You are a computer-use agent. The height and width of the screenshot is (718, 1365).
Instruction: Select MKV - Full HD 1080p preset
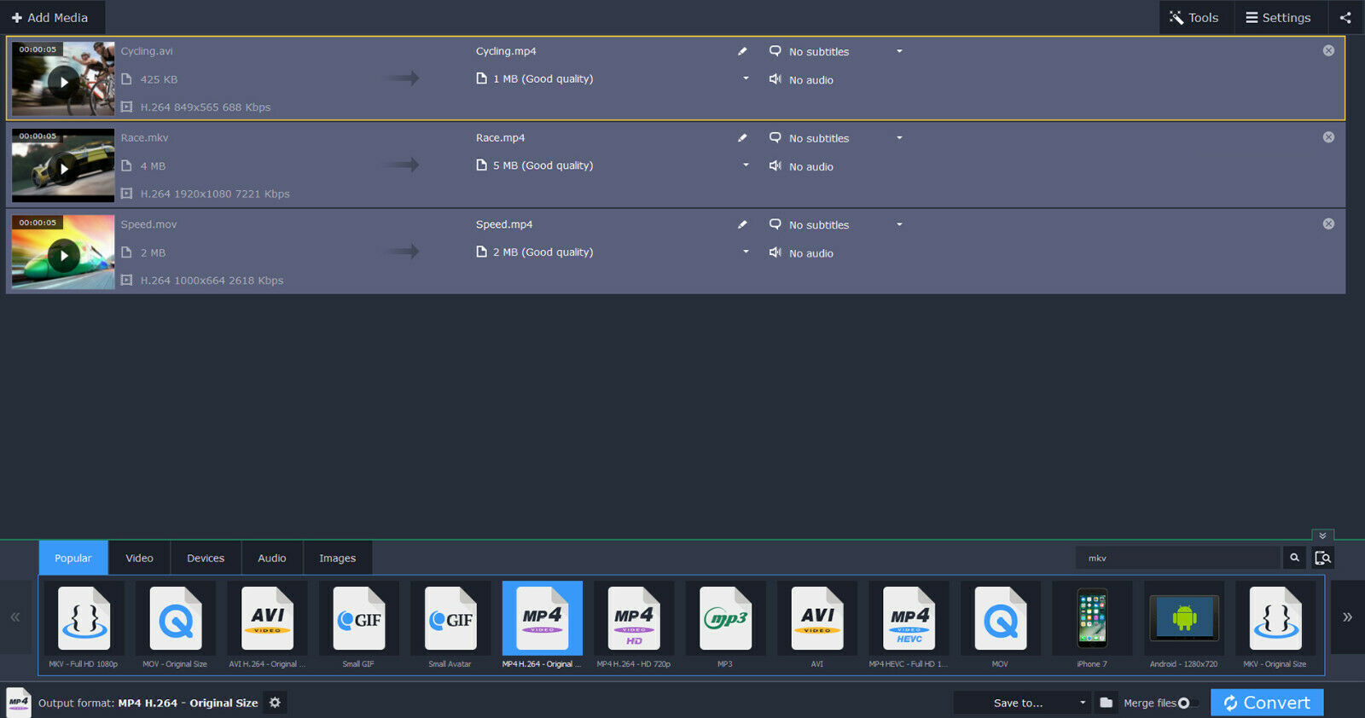(84, 626)
